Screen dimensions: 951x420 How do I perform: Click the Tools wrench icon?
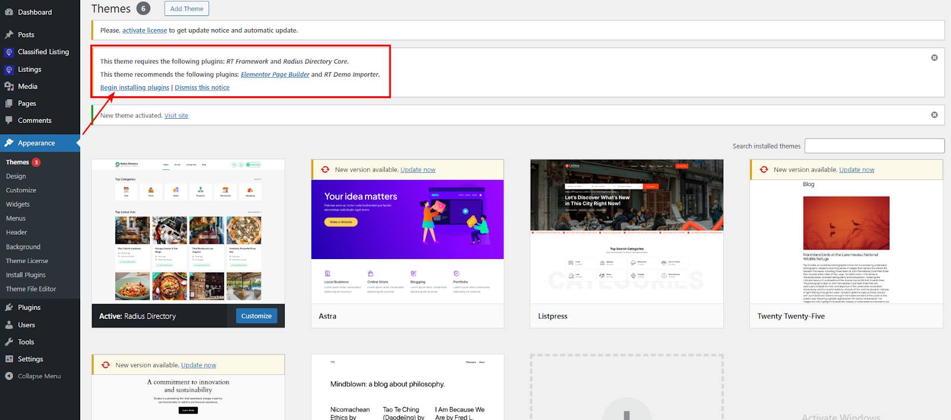(9, 342)
